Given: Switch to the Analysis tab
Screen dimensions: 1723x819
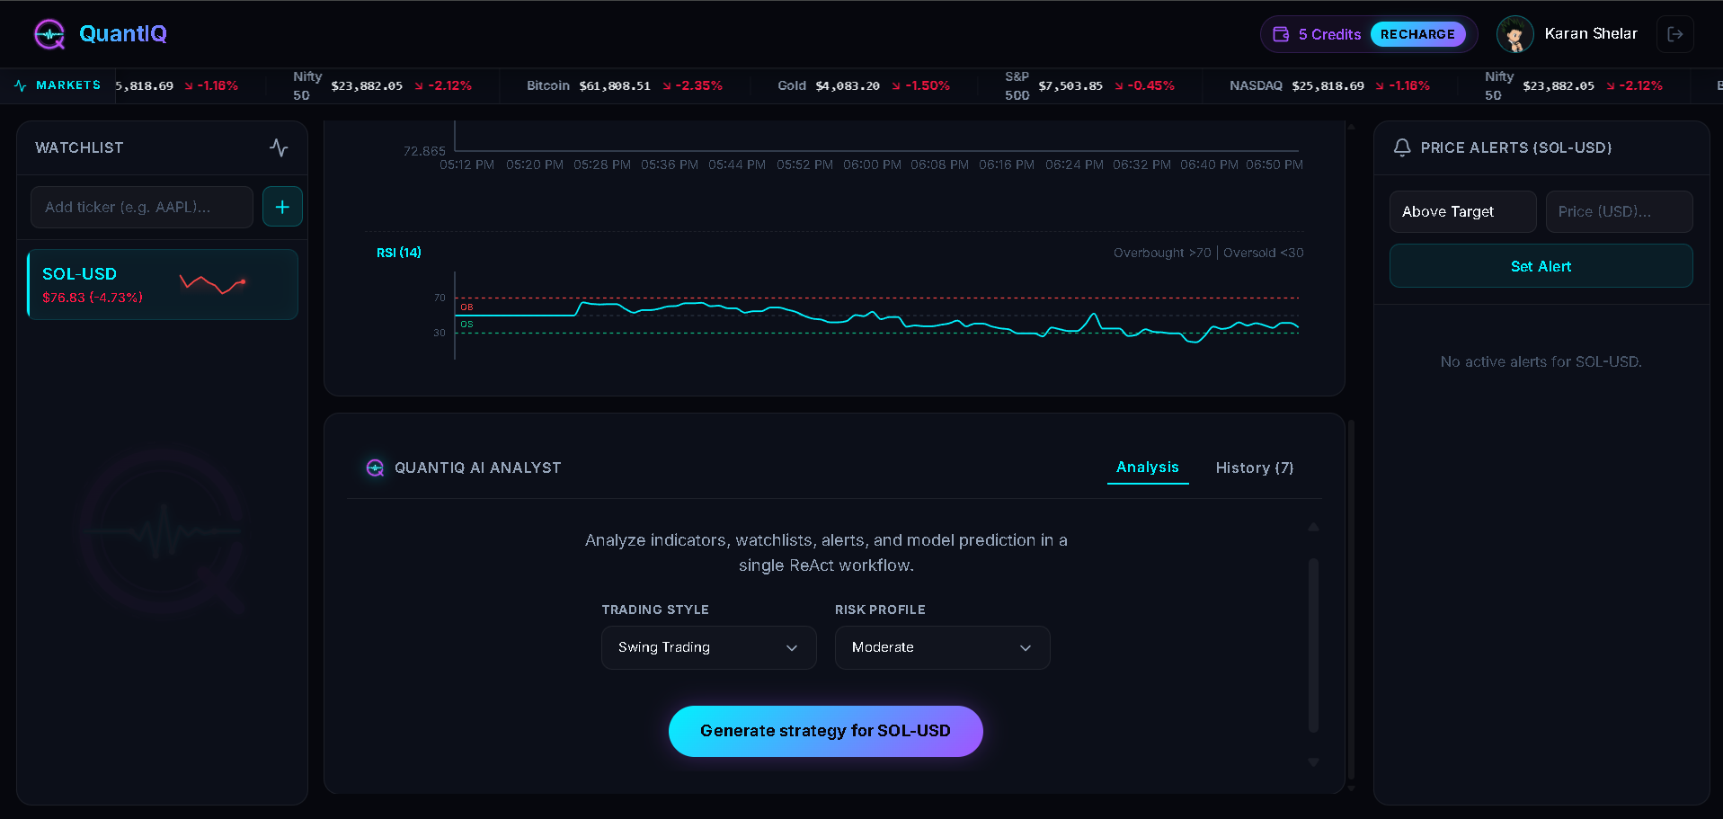Looking at the screenshot, I should pyautogui.click(x=1147, y=467).
